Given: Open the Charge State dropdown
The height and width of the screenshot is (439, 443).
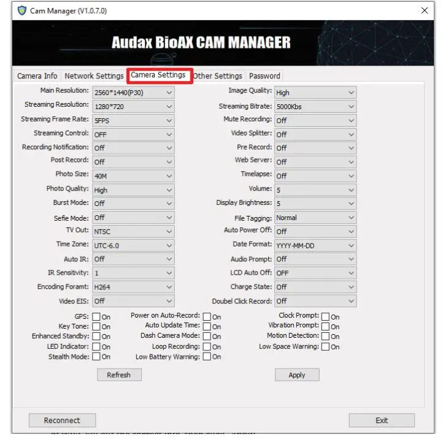Looking at the screenshot, I should (315, 287).
